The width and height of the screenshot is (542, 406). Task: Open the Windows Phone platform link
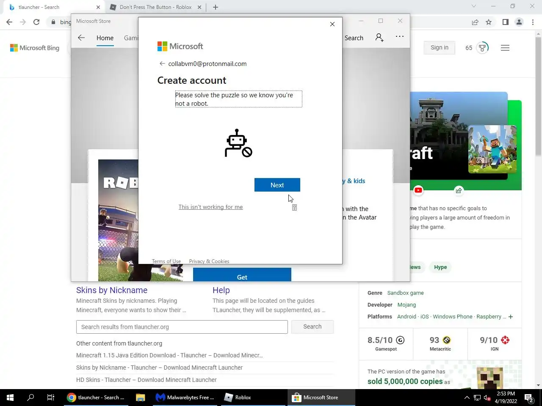(x=453, y=316)
